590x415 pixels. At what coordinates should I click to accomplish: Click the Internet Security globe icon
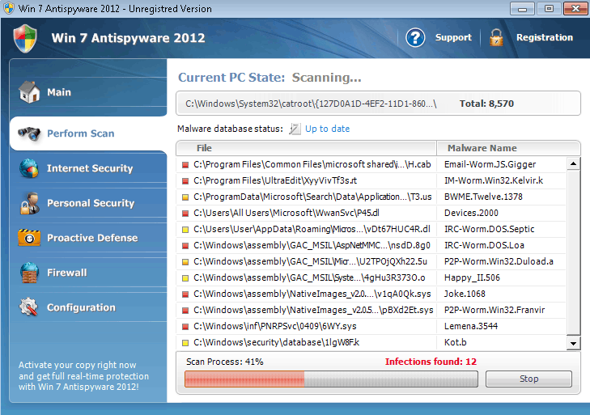(29, 168)
